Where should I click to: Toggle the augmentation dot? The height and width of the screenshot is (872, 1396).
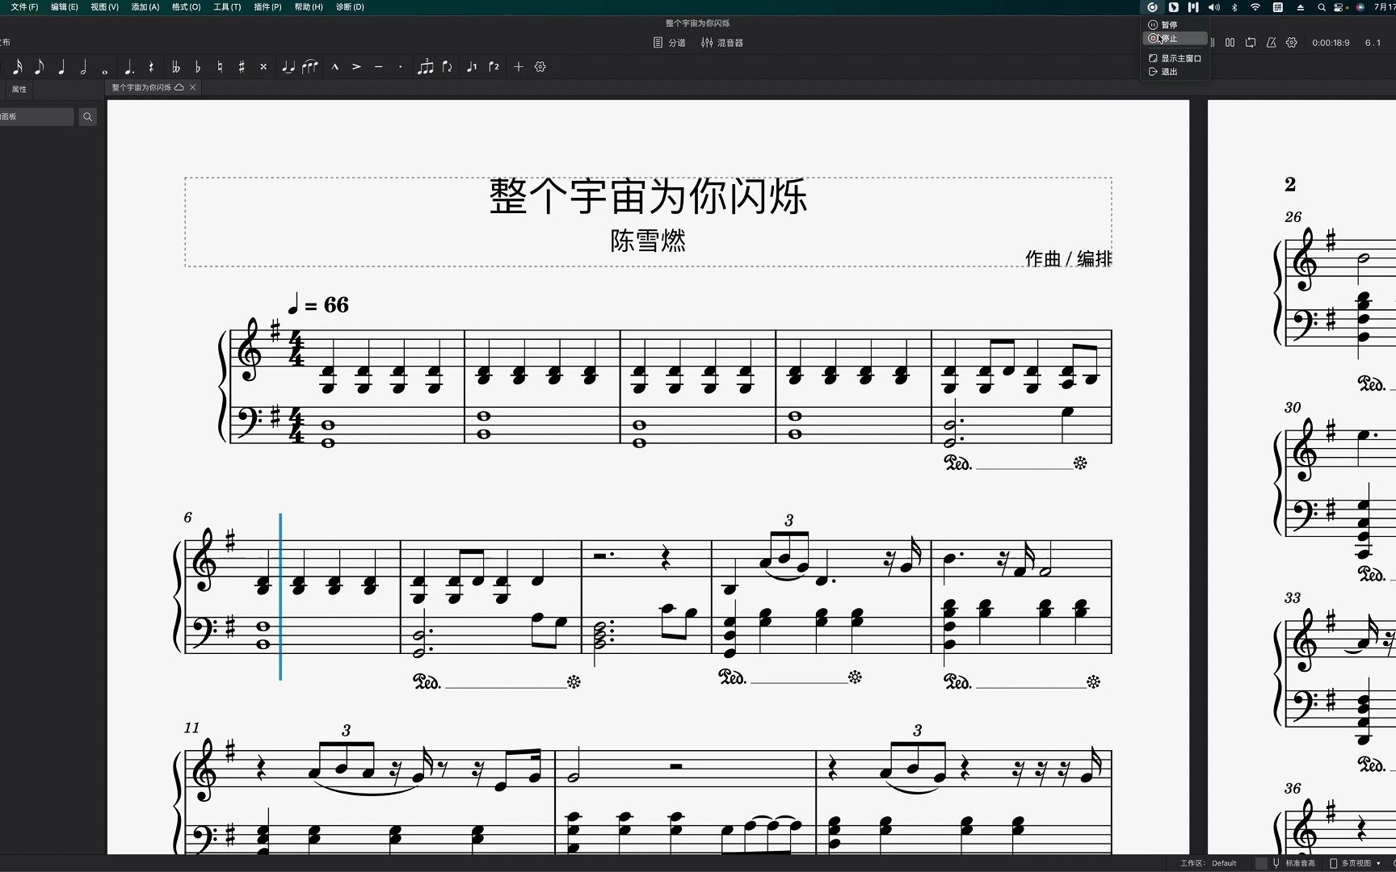(x=128, y=67)
